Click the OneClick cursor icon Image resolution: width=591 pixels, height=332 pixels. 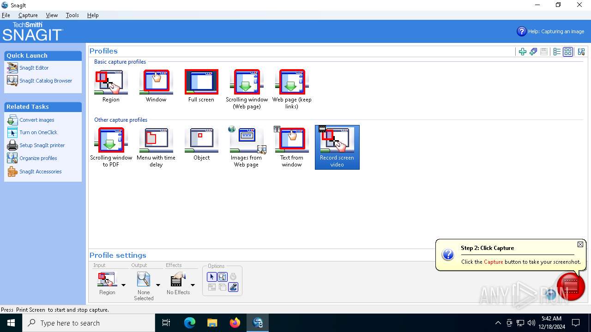tap(12, 132)
